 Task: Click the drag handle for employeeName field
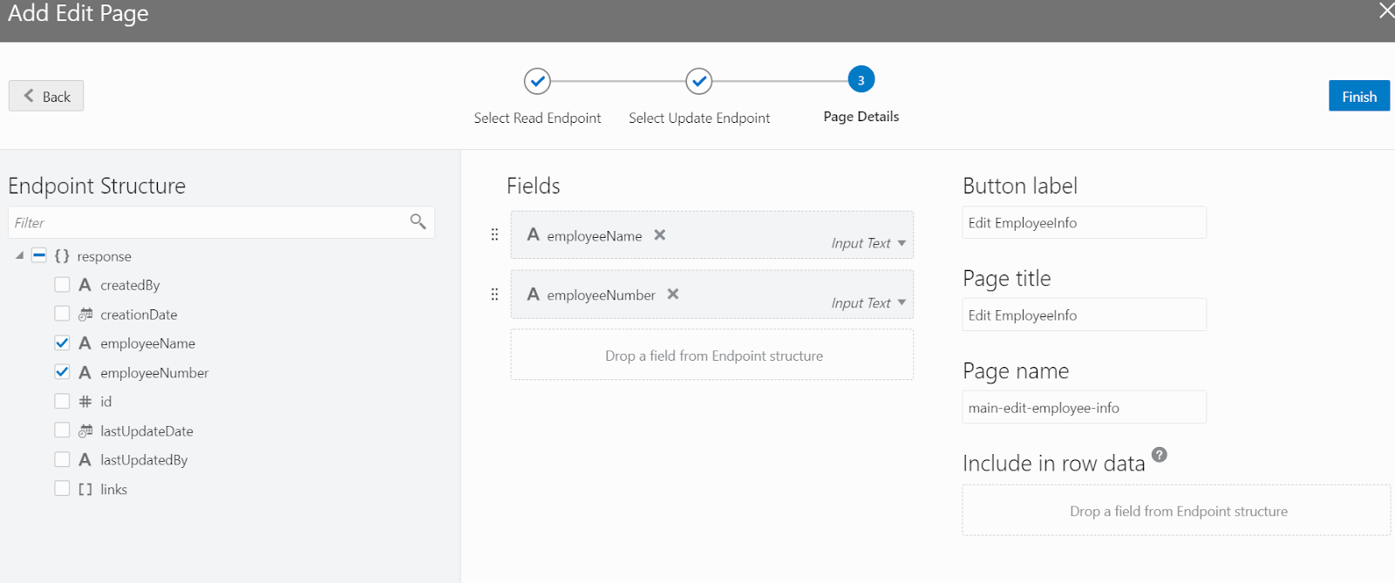[494, 234]
